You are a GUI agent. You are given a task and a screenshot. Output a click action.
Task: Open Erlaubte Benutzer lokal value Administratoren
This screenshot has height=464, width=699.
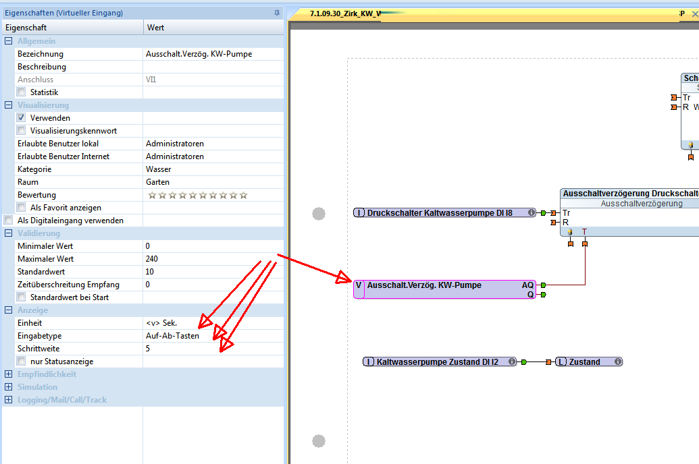coord(213,144)
